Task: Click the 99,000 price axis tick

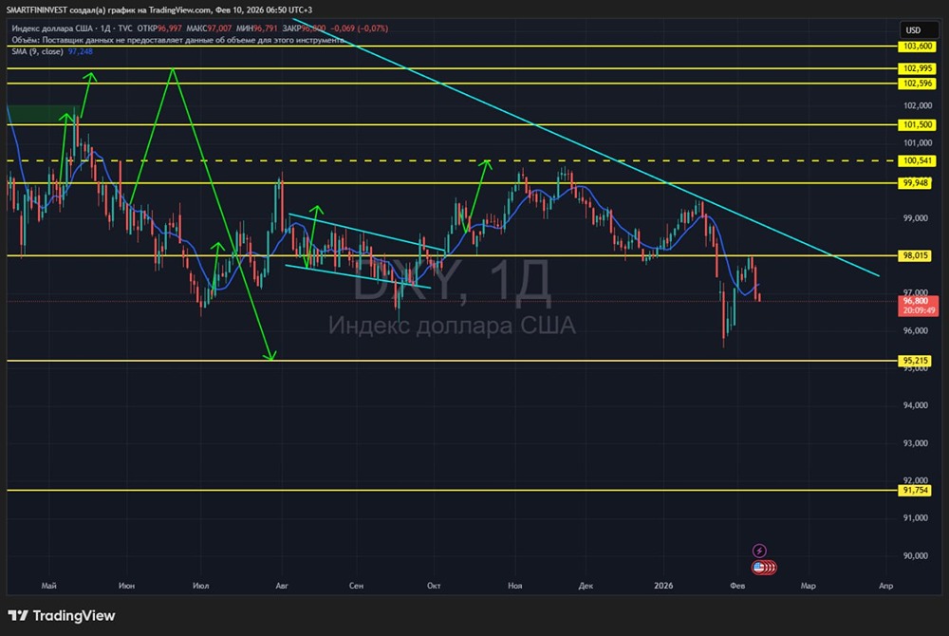Action: tap(916, 217)
